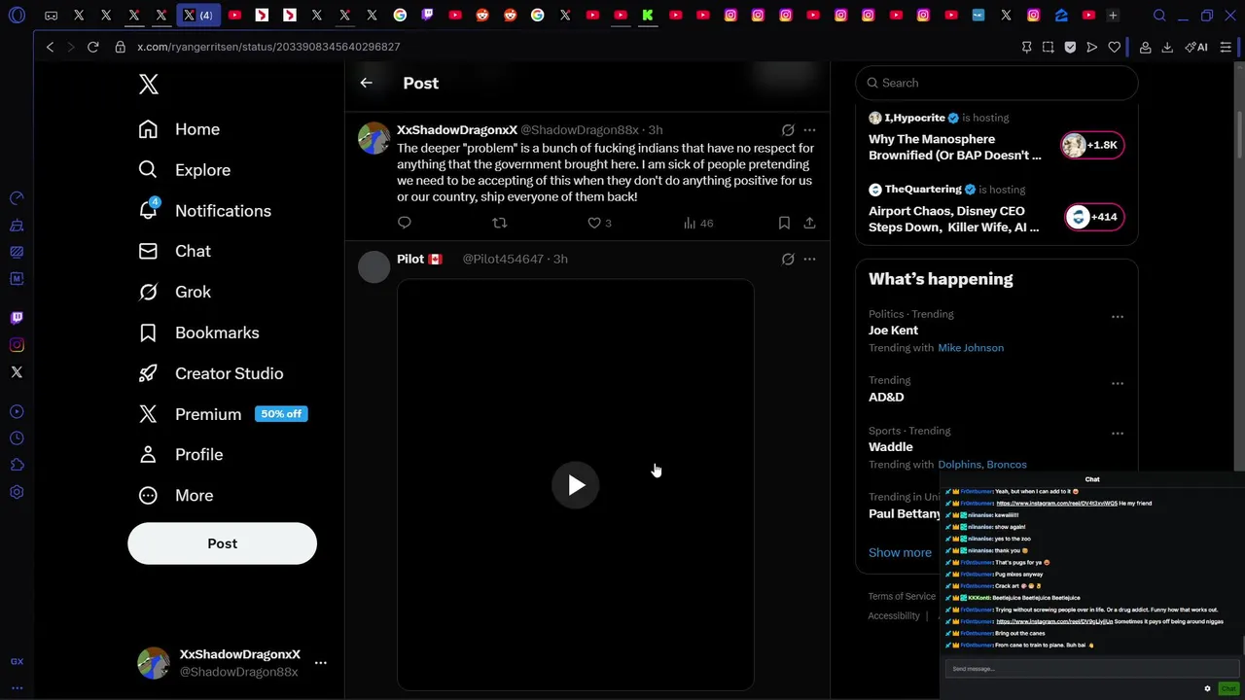Play Pilot's video
1245x700 pixels.
pyautogui.click(x=576, y=485)
